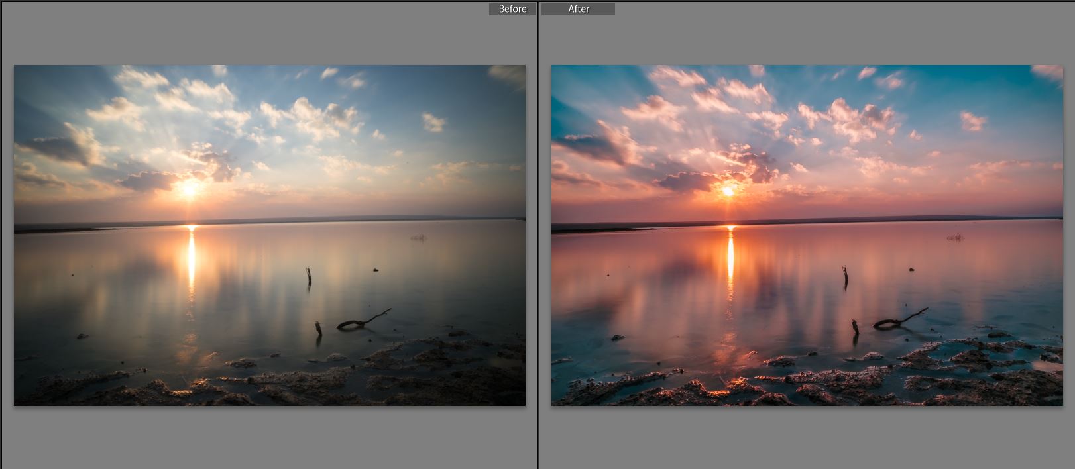Click the sun in the Before image
The image size is (1075, 469).
pos(190,190)
